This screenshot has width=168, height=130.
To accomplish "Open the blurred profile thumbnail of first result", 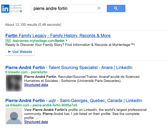I will coord(14,83).
